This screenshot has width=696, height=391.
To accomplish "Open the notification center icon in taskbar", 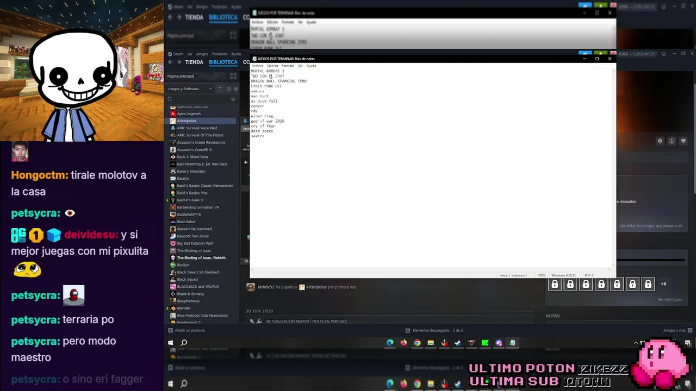I will point(688,343).
